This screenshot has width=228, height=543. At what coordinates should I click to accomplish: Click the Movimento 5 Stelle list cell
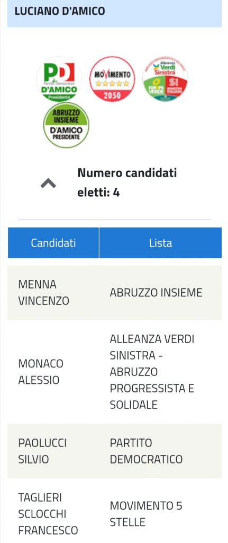(x=146, y=514)
